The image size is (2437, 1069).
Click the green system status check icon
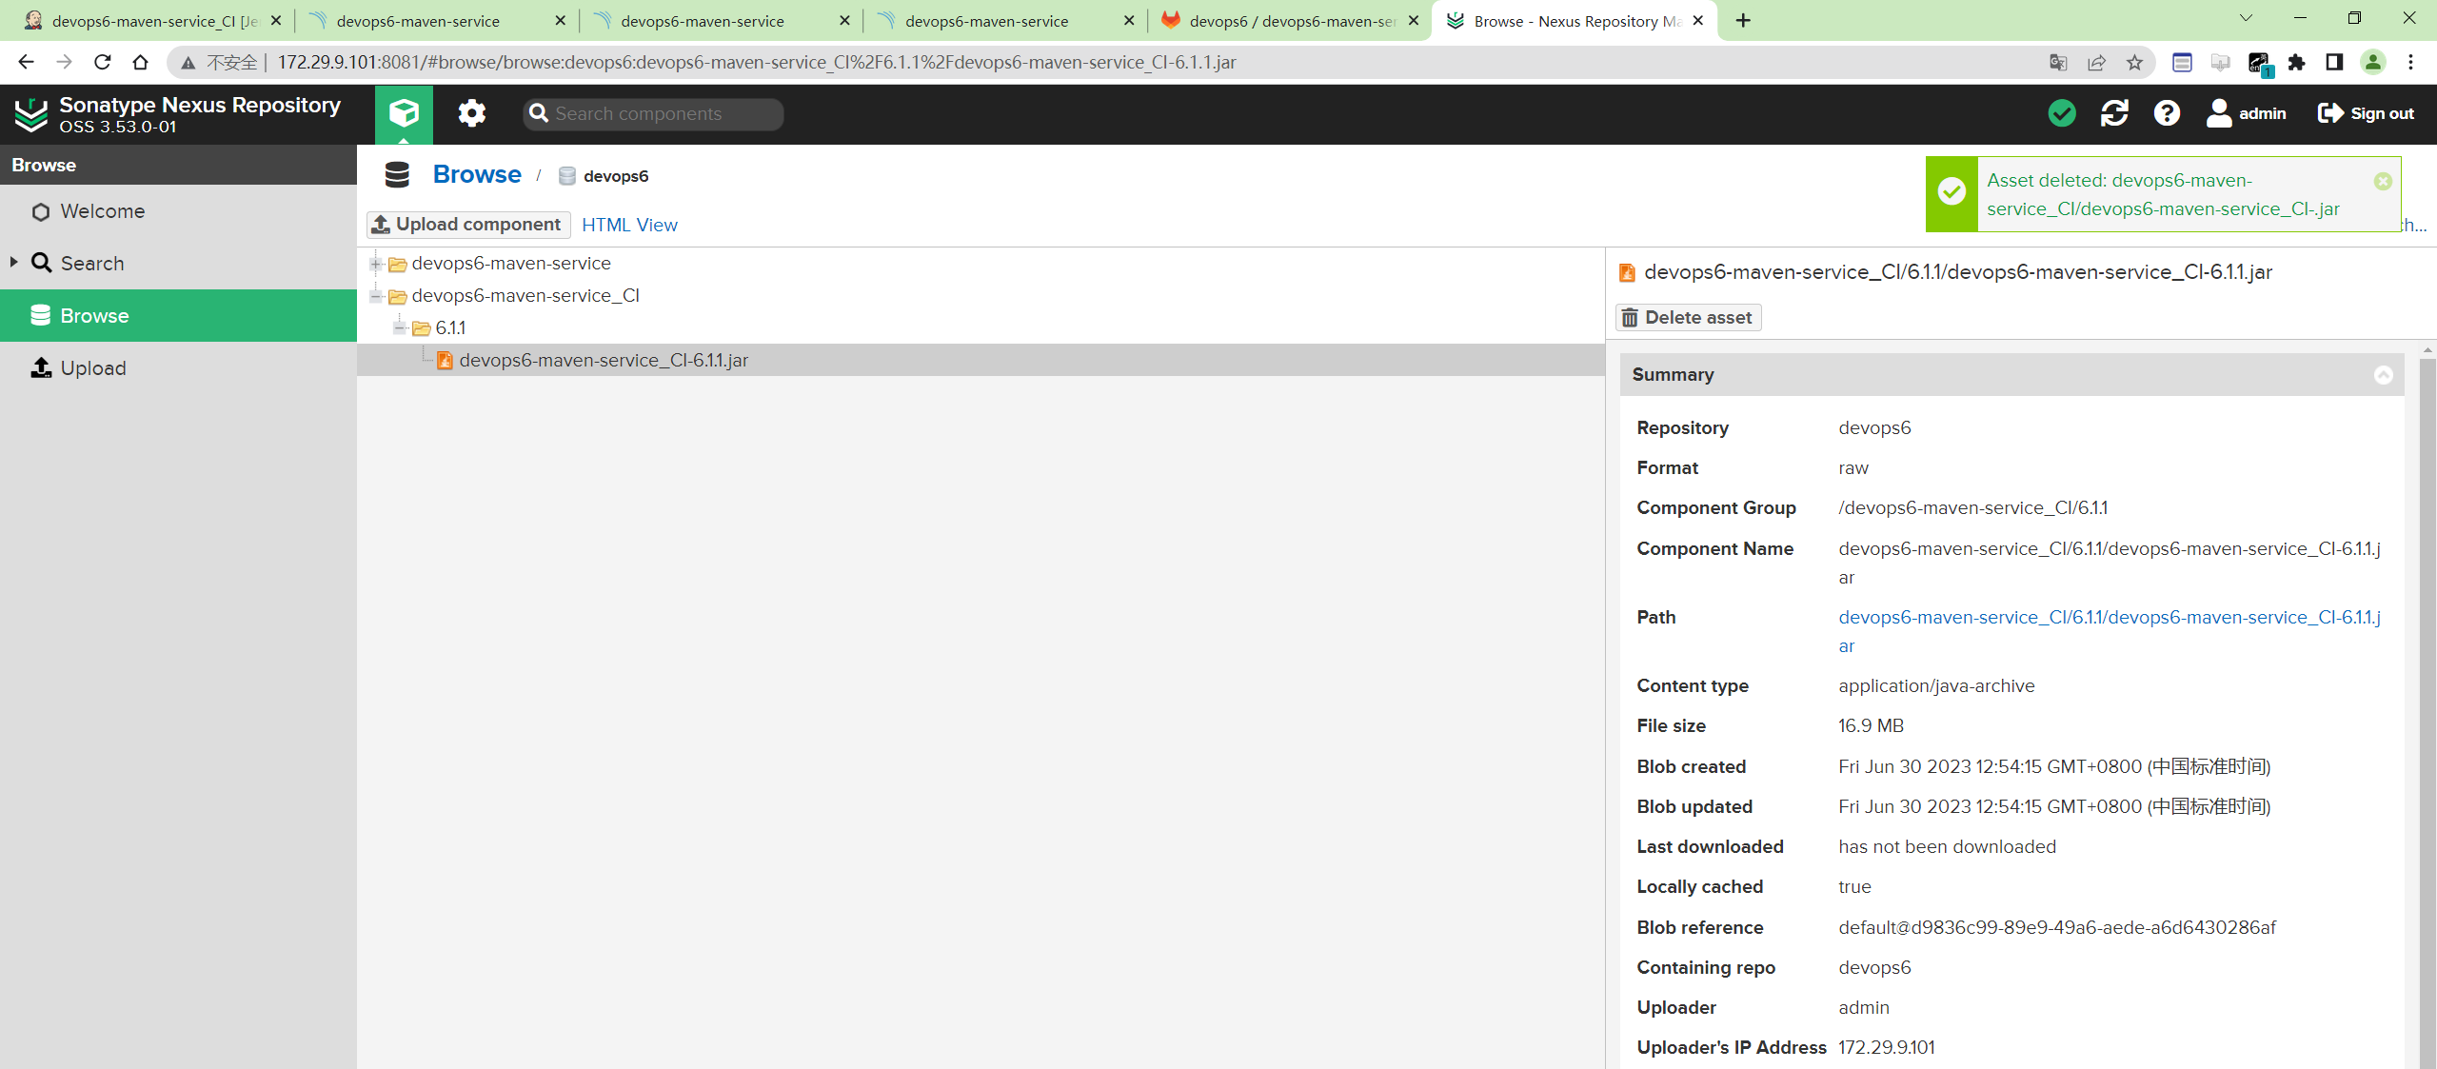pyautogui.click(x=2062, y=113)
